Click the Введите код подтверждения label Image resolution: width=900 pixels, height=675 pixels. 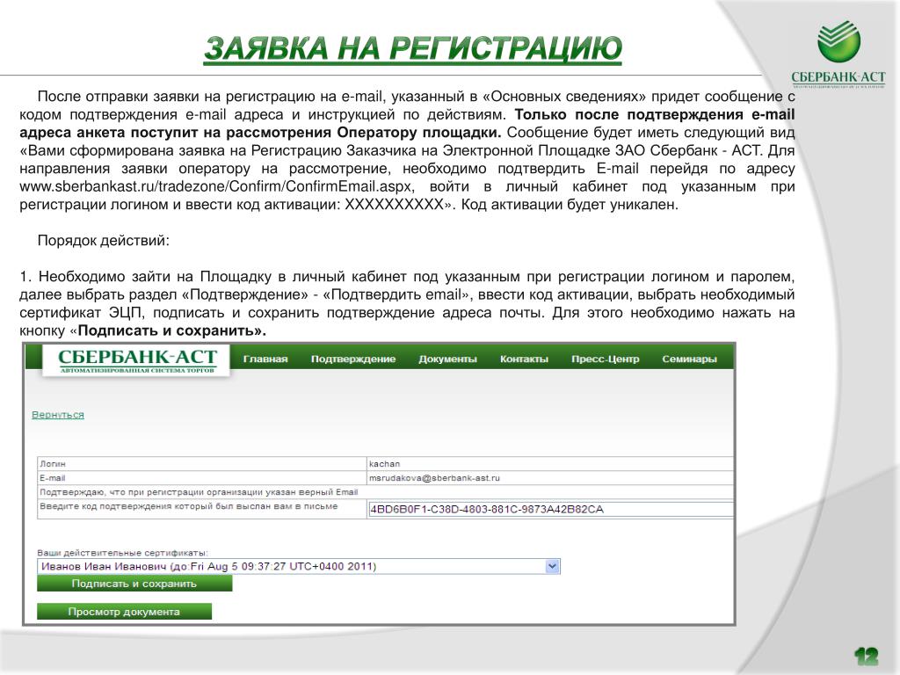tap(189, 506)
